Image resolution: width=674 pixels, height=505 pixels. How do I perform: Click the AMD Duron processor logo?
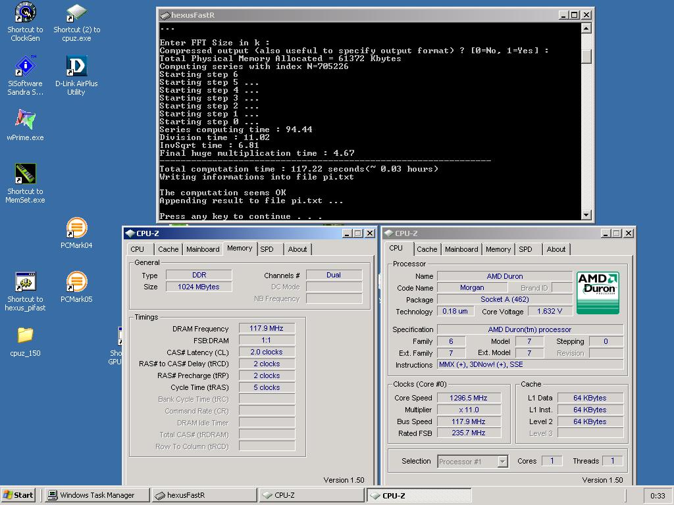598,293
